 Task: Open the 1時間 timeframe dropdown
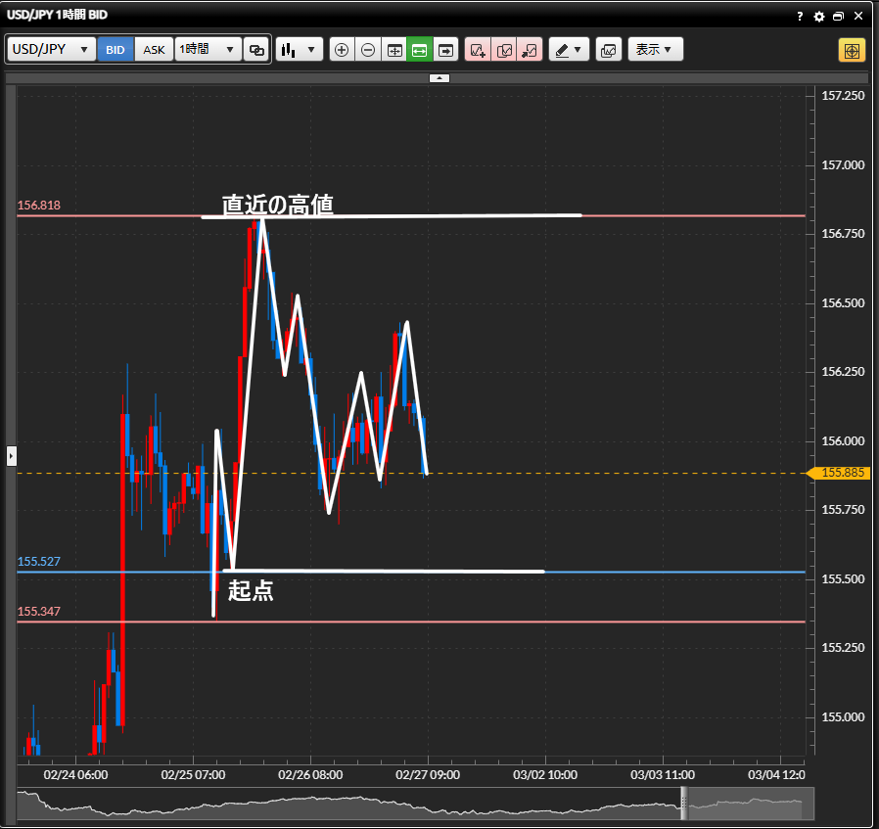[208, 50]
